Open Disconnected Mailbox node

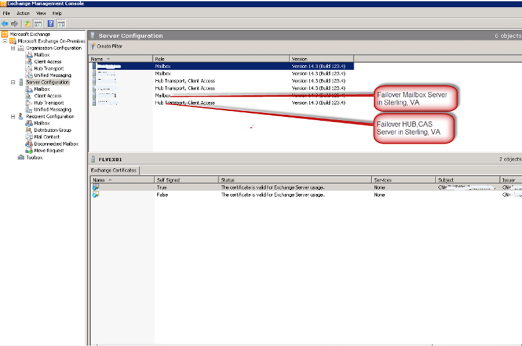tap(56, 144)
